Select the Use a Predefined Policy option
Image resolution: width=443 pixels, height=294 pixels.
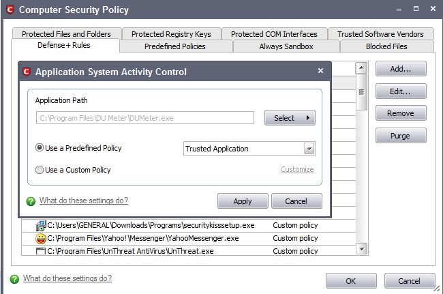[x=40, y=147]
